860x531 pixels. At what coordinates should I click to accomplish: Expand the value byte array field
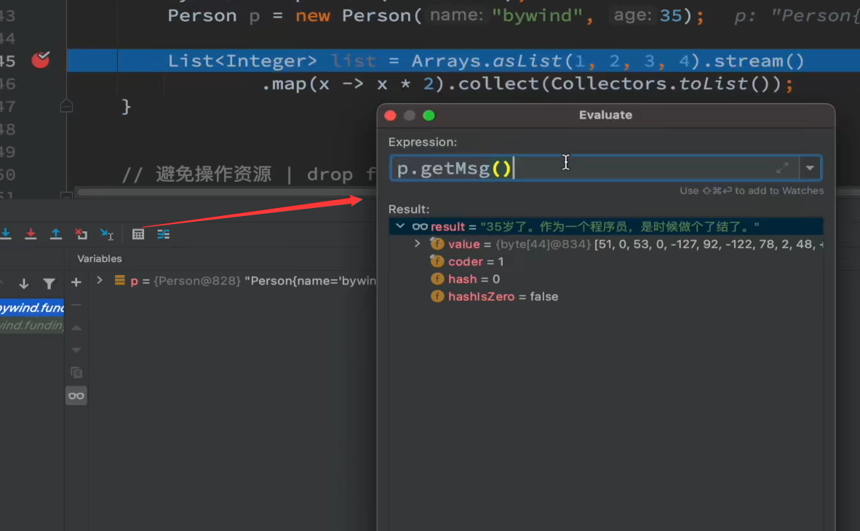tap(418, 244)
